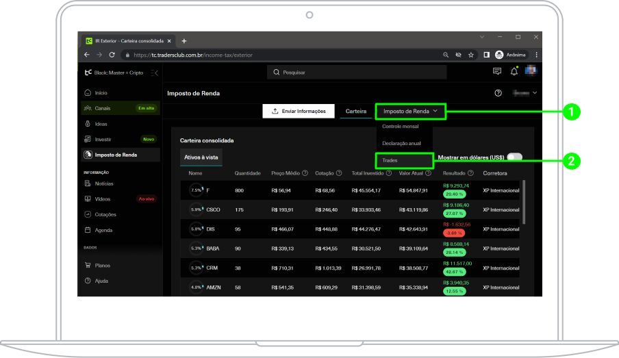
Task: Click the BABA asset name
Action: click(213, 248)
